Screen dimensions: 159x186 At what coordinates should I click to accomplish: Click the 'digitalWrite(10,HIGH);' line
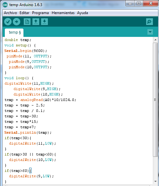38,95
